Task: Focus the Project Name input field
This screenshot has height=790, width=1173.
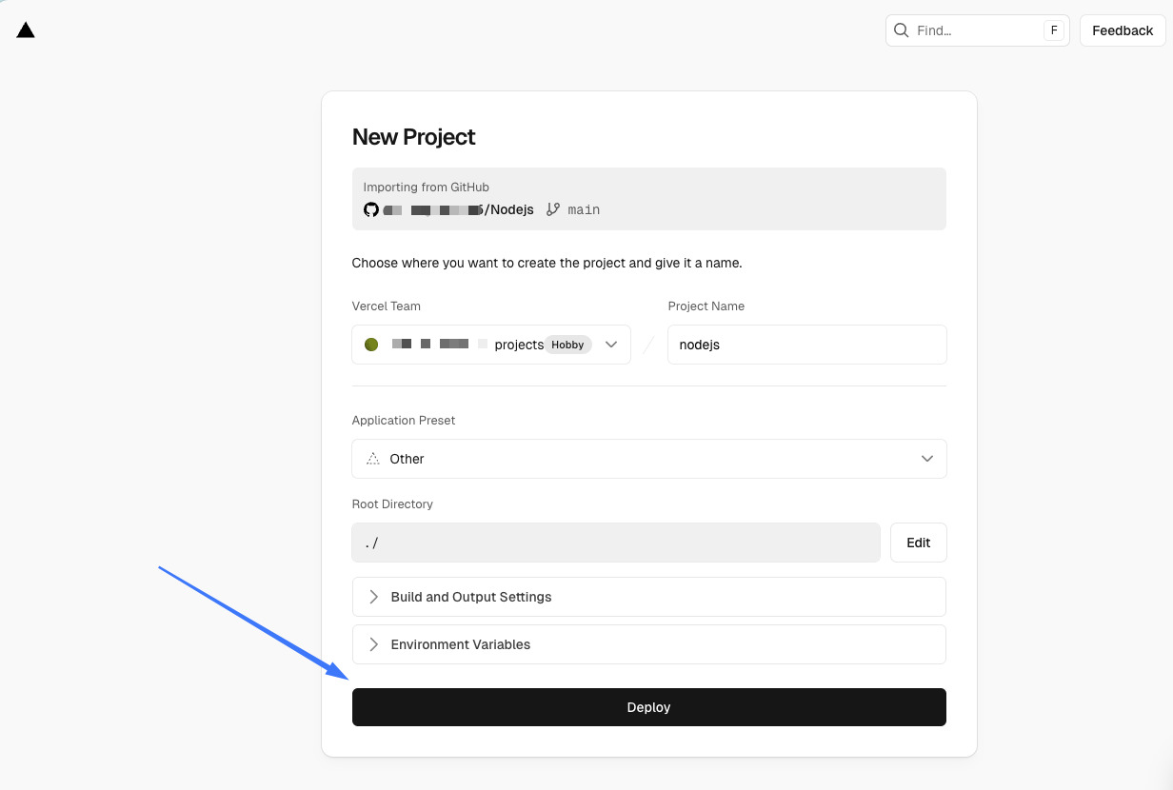Action: (806, 345)
